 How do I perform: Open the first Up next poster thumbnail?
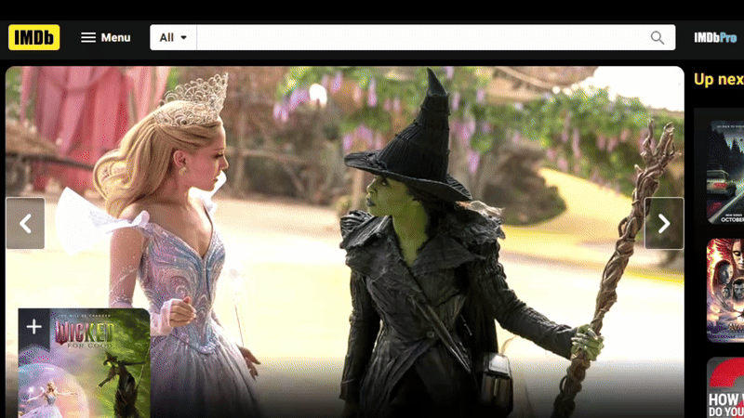click(x=725, y=172)
